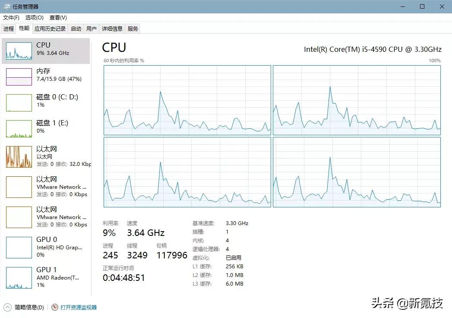This screenshot has height=318, width=452.
Task: Click the resource monitor icon
Action: click(x=55, y=307)
